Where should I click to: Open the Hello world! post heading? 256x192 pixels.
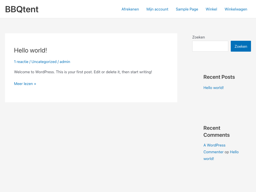[30, 50]
